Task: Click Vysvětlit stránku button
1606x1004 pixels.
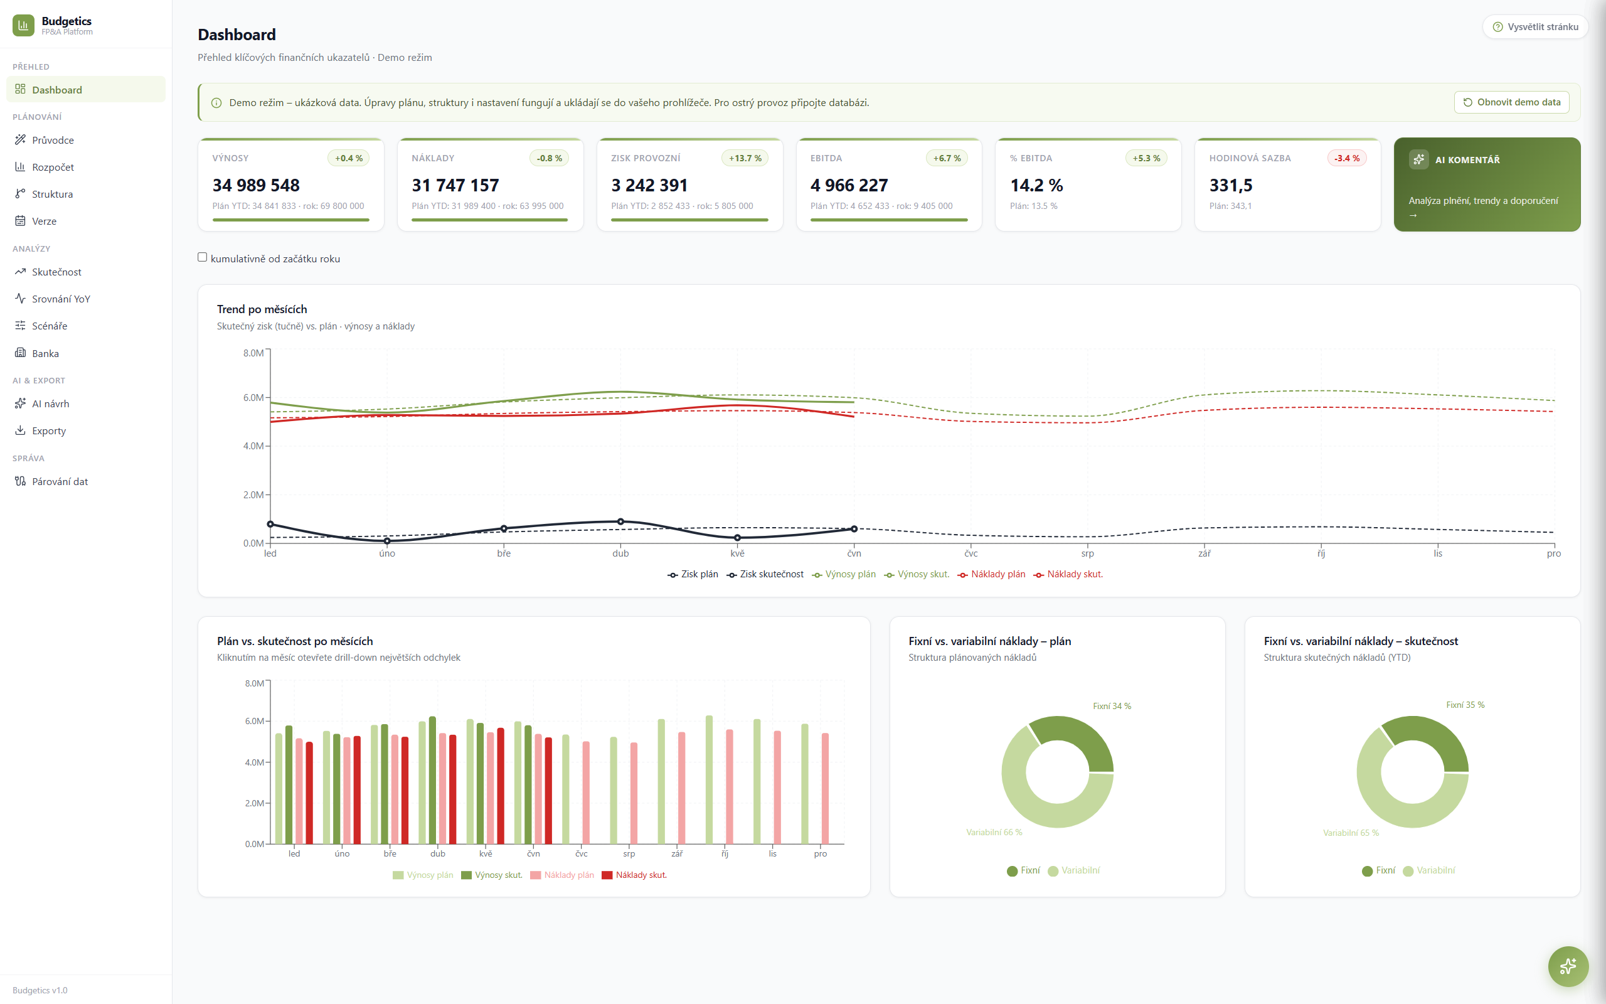Action: click(1535, 27)
